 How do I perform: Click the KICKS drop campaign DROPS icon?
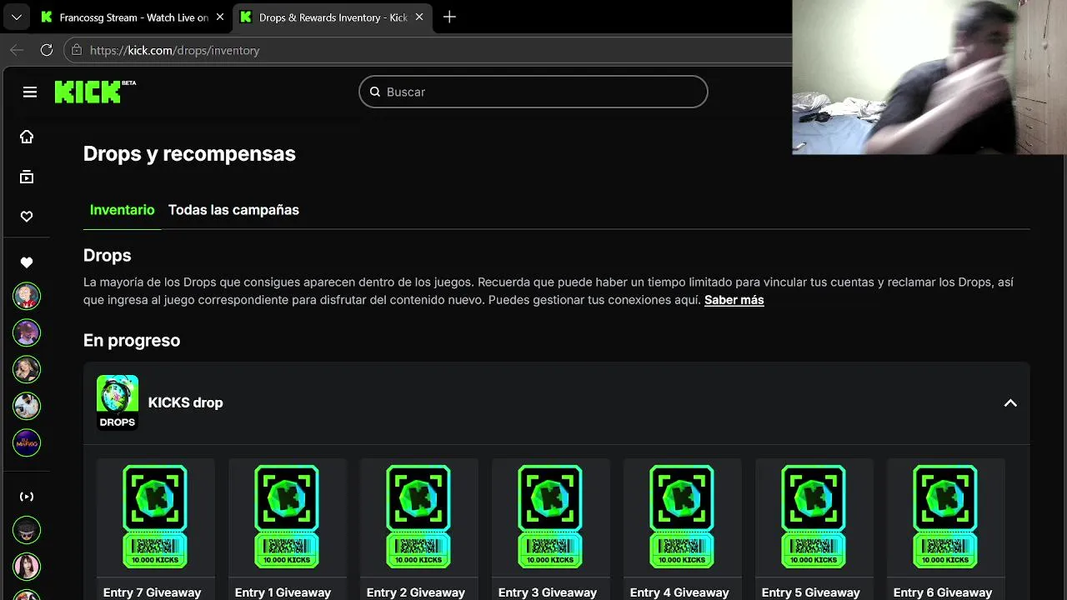(118, 402)
